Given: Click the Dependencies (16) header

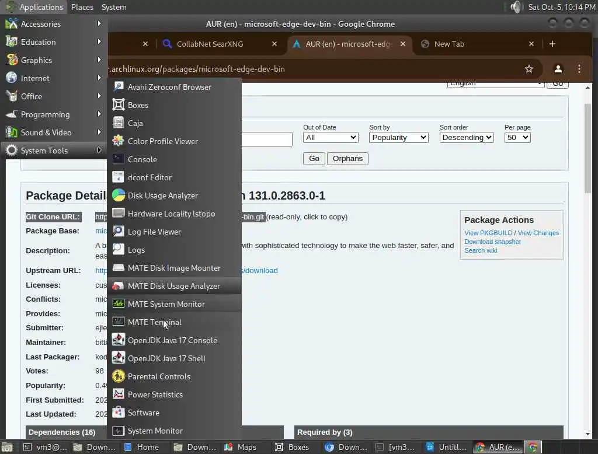Looking at the screenshot, I should (62, 432).
